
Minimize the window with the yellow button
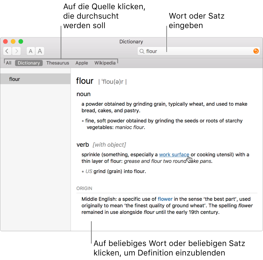13,41
